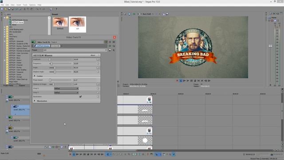The height and width of the screenshot is (160, 284).
Task: Click the save preset icon in Video Track FX
Action: coord(110,50)
